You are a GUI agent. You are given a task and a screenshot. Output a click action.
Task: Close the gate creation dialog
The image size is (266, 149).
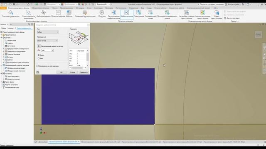(x=88, y=25)
